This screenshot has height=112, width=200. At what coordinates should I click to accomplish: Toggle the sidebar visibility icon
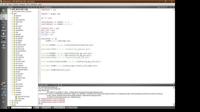9,108
